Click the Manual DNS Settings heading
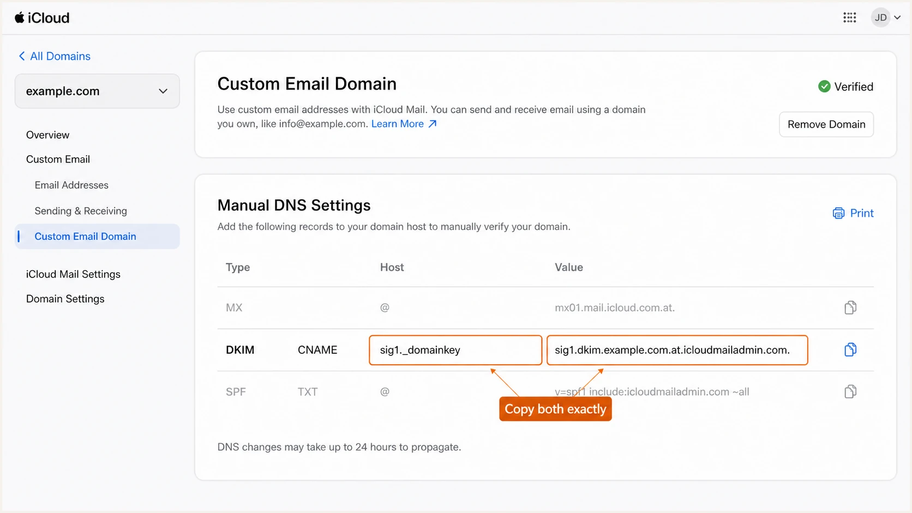This screenshot has width=912, height=513. pos(294,206)
